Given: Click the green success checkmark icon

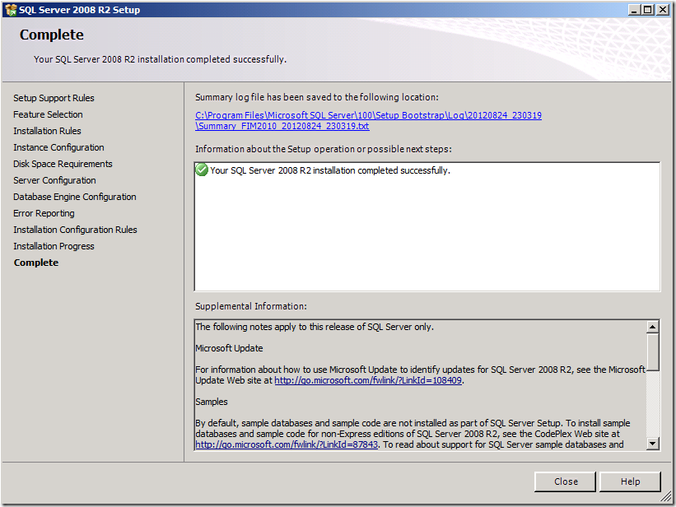Looking at the screenshot, I should coord(202,170).
